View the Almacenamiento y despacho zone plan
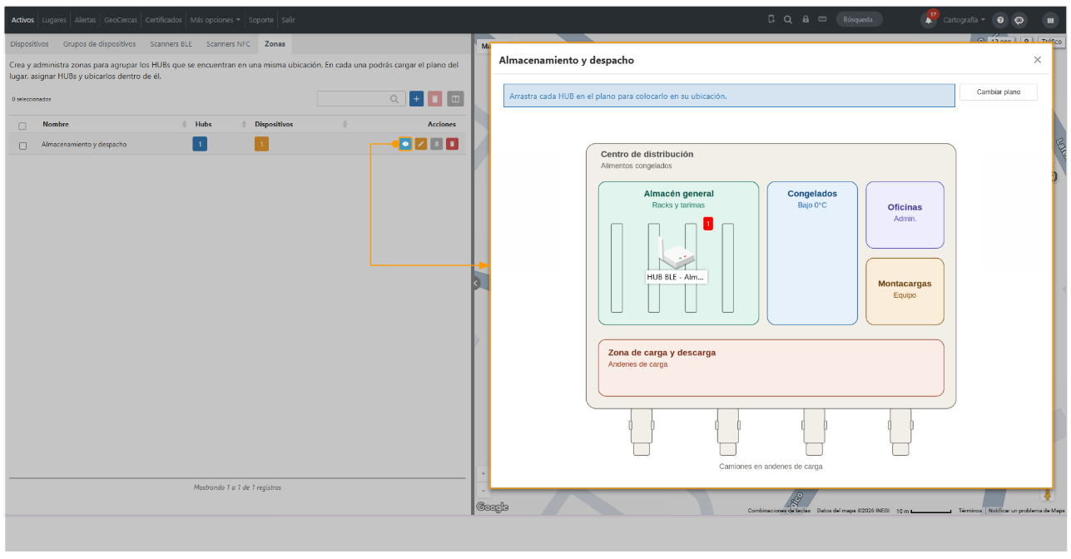Viewport: 1071px width, 559px height. [x=405, y=144]
